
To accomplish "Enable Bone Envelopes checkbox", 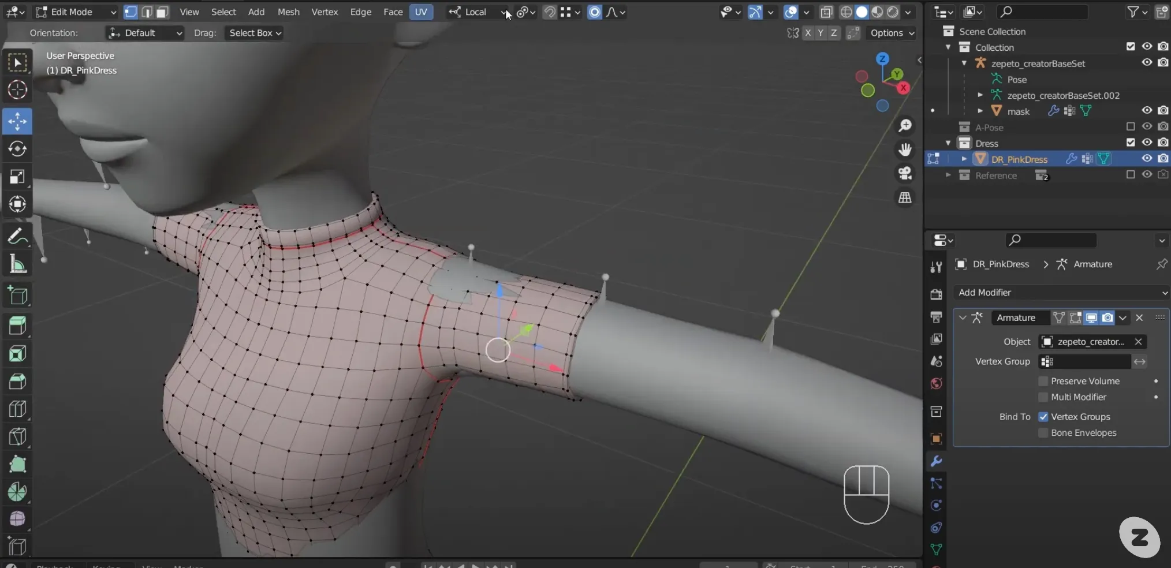I will (x=1043, y=433).
